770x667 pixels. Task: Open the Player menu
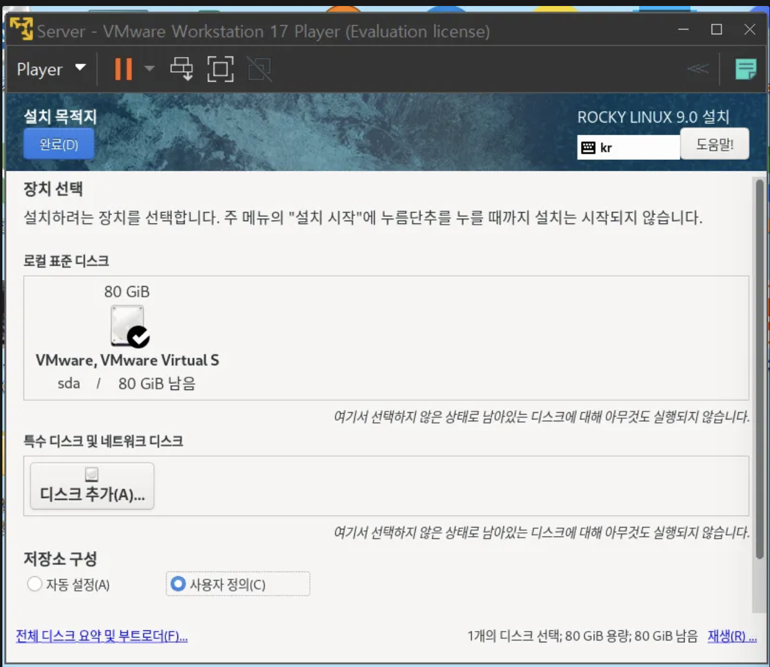[x=51, y=69]
